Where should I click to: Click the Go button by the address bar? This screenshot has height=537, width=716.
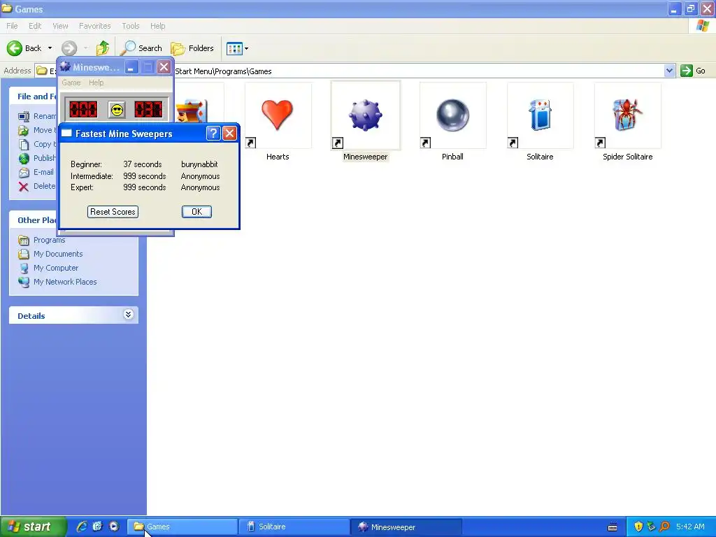point(693,71)
